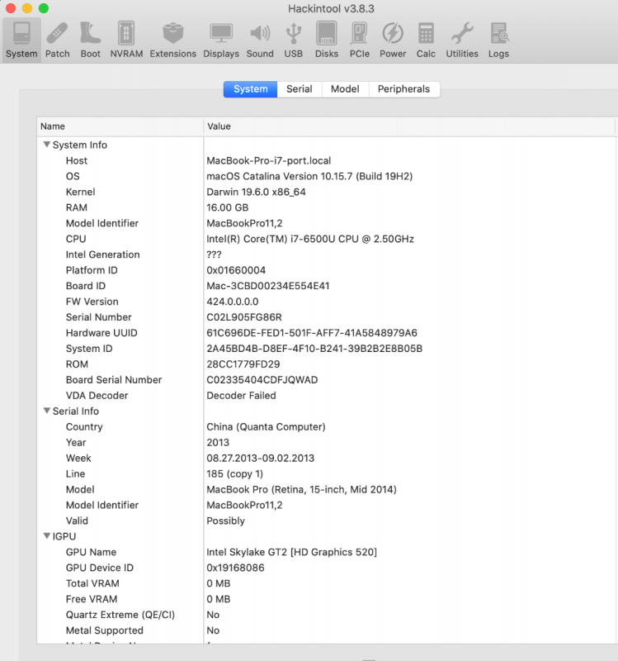Open the Patch toolbar section
618x661 pixels.
[x=58, y=40]
